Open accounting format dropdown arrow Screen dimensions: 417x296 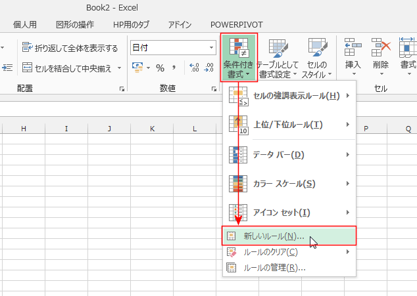click(x=148, y=68)
